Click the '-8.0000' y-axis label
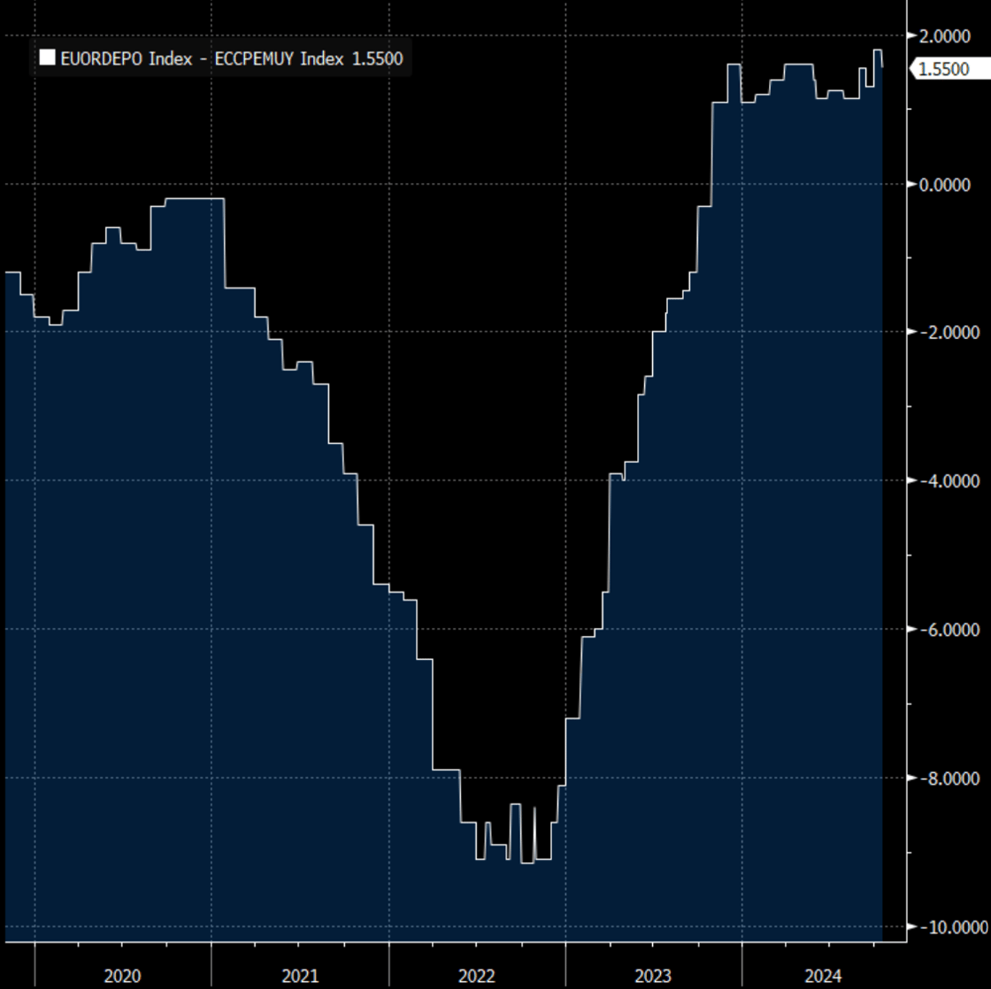Viewport: 991px width, 989px height. pyautogui.click(x=949, y=778)
